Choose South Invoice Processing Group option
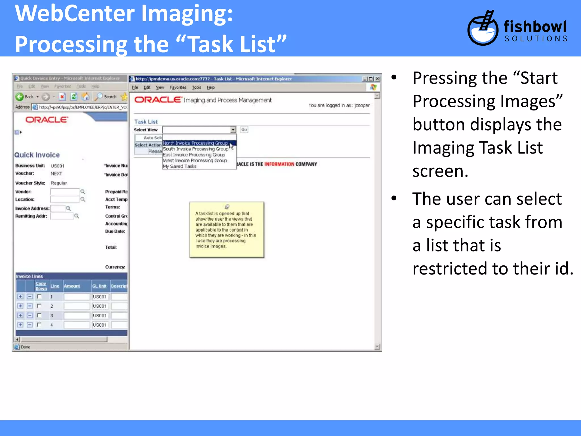 [x=199, y=149]
